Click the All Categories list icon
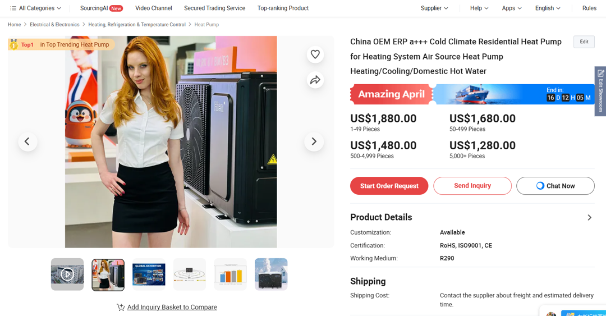 [13, 8]
